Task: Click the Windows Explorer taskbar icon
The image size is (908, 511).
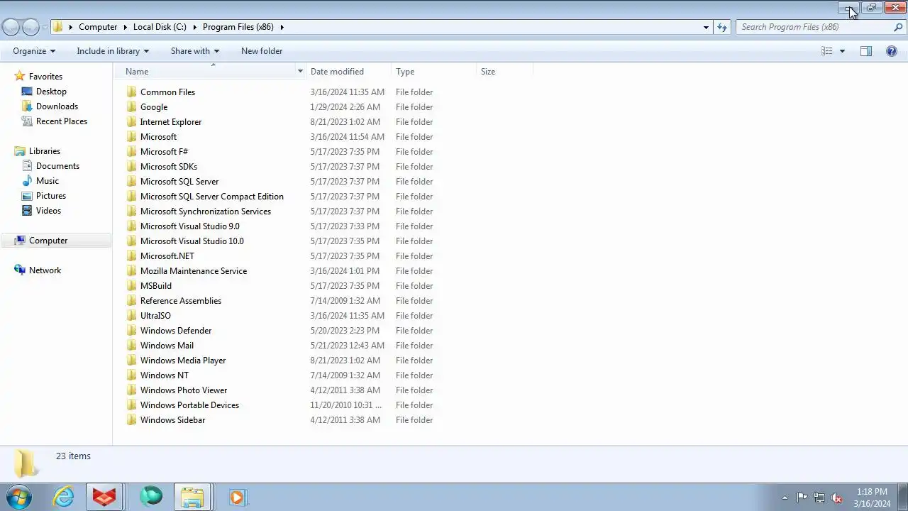Action: 192,497
